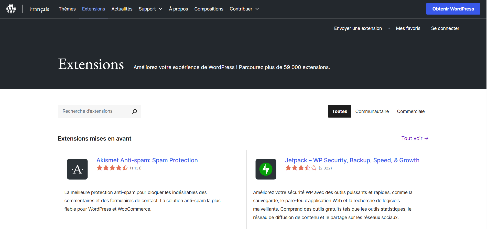Select the Toutes filter tab
Viewport: 487px width, 229px height.
(340, 111)
